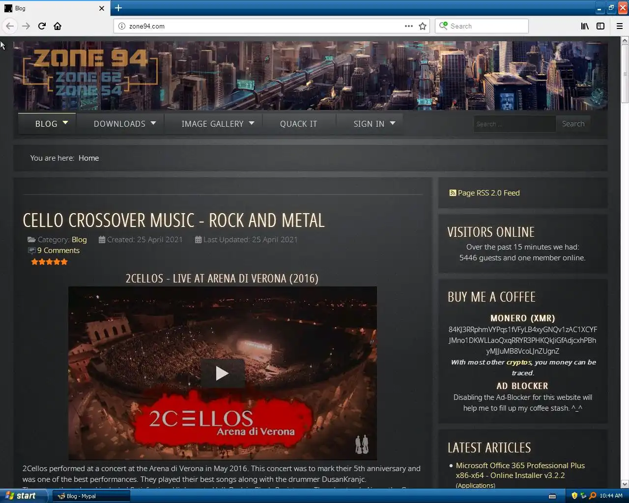Open the SIGN IN menu
The image size is (629, 503).
(369, 124)
